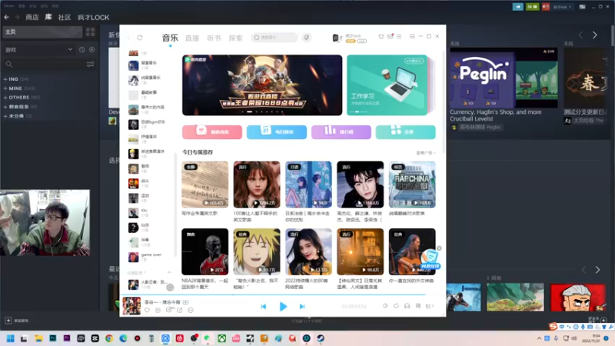Viewport: 615px width, 346px height.
Task: Click the teal categories button
Action: coord(406,131)
